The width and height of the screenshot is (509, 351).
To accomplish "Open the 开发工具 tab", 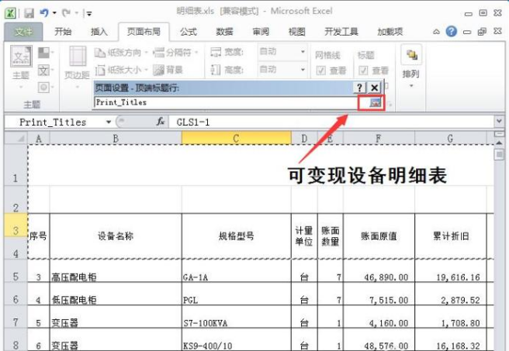I will point(341,32).
